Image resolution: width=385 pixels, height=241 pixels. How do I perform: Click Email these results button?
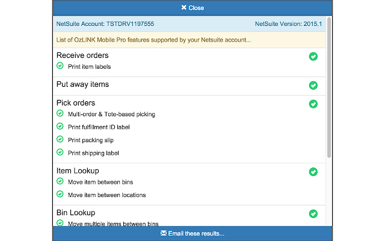(192, 233)
